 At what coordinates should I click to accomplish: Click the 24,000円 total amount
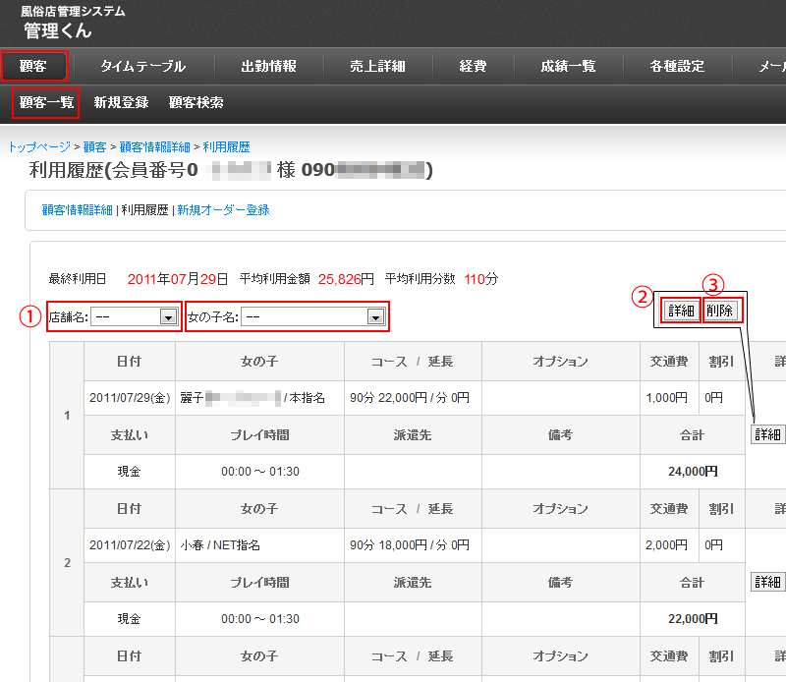693,472
